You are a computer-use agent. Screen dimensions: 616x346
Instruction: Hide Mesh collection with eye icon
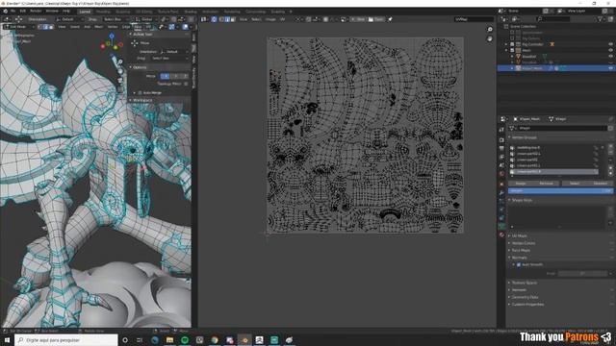(x=610, y=50)
